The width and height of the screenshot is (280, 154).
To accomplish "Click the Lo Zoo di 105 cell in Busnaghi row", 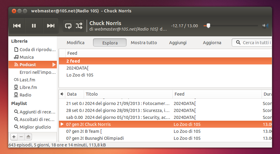I will click(x=187, y=138).
